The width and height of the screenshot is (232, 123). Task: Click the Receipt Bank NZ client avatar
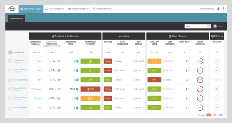(10, 108)
